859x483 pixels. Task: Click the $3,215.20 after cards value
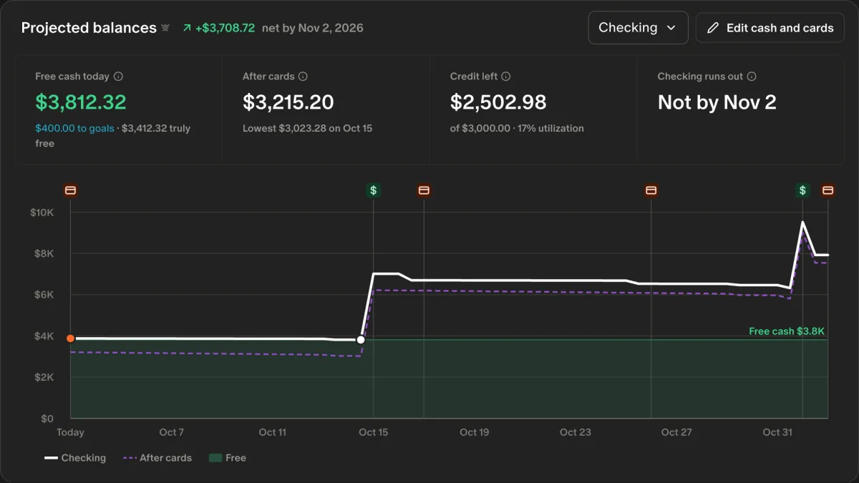[x=288, y=102]
